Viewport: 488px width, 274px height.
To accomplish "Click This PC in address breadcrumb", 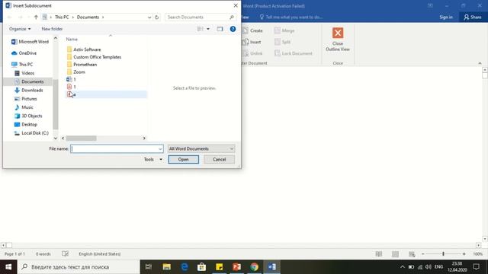I will 62,17.
